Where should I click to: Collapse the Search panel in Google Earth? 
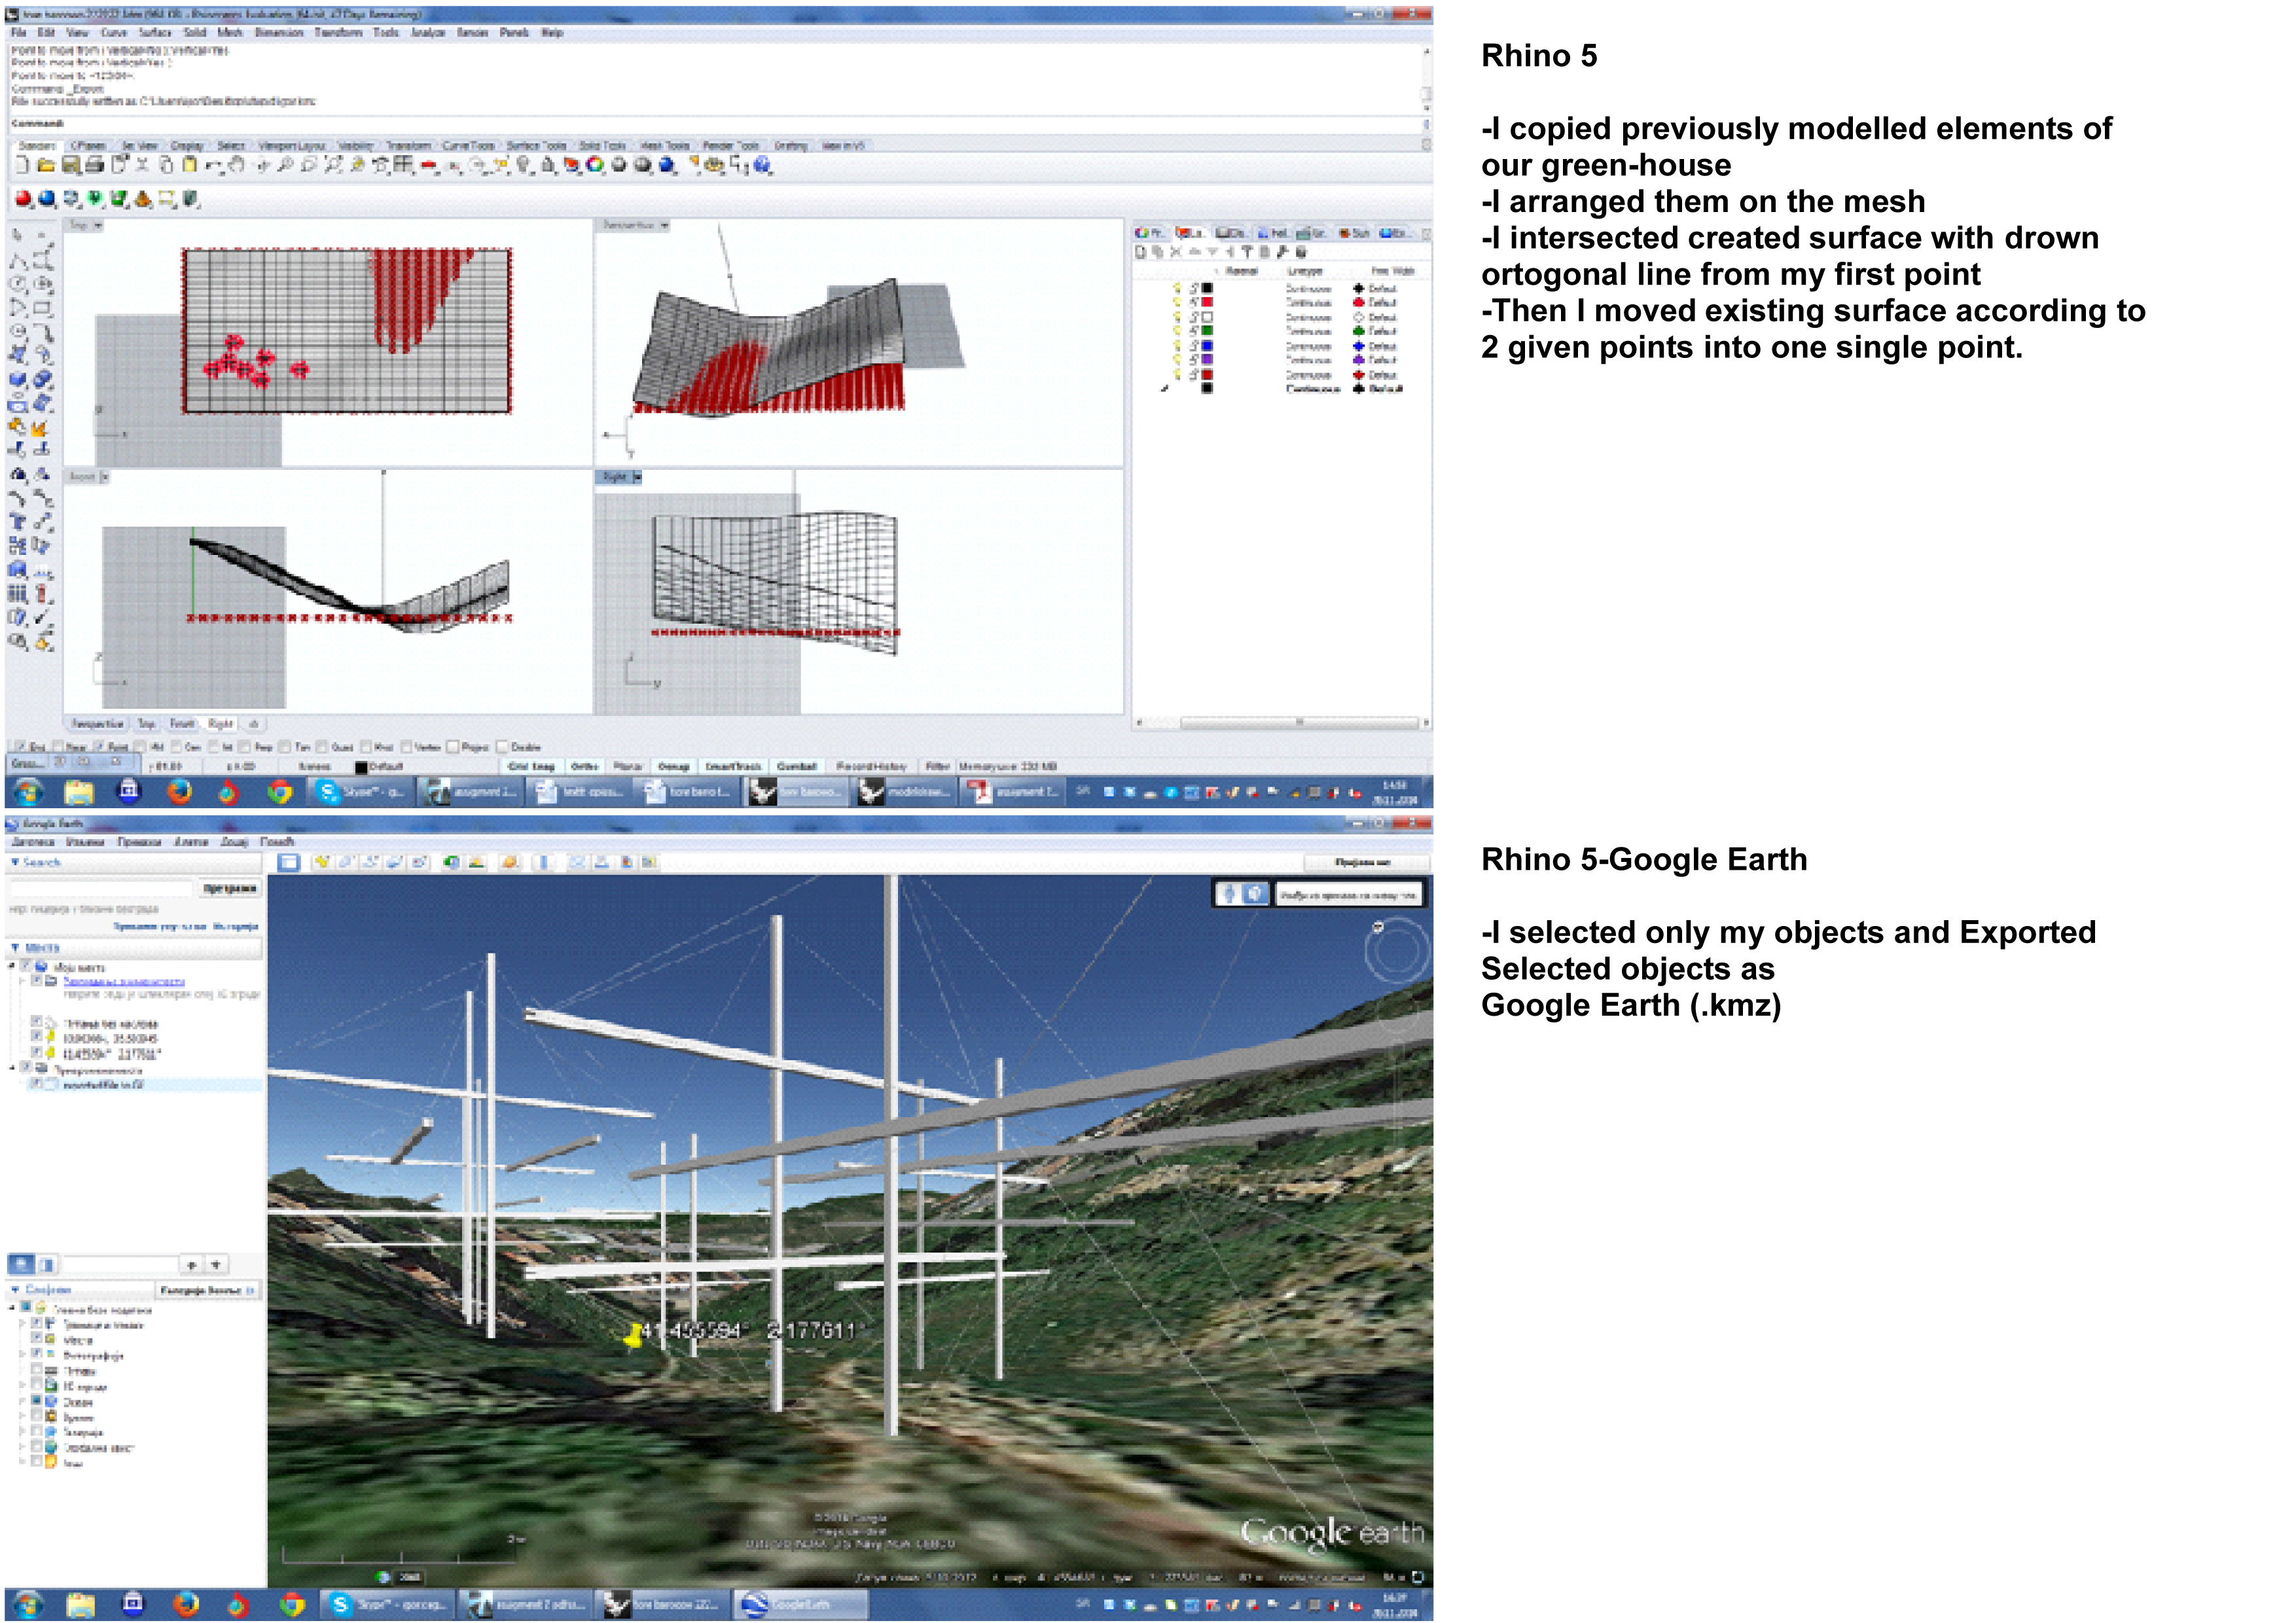click(15, 862)
